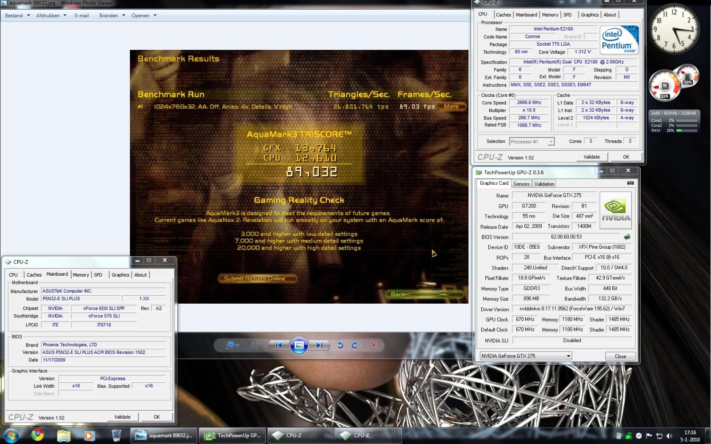Screen dimensions: 711x444
Task: Go to previous photo in Photo Viewer
Action: tap(279, 345)
